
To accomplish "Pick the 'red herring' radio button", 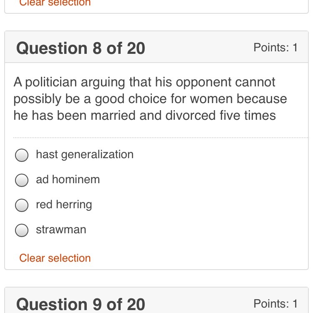I will [x=22, y=205].
